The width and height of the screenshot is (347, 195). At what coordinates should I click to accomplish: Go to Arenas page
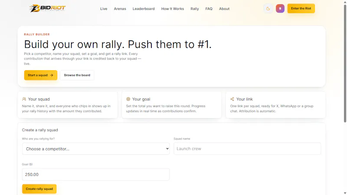(120, 9)
